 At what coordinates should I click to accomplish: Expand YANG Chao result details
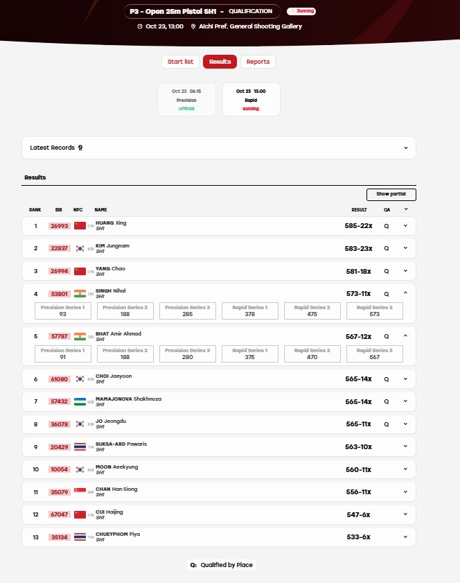[x=405, y=270]
